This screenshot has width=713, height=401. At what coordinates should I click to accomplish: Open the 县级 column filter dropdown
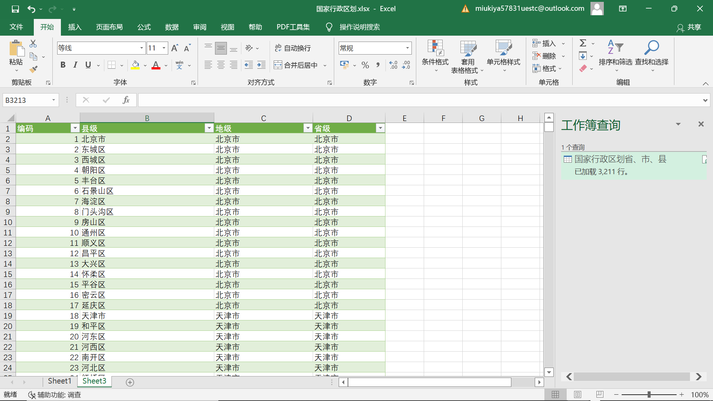[209, 128]
